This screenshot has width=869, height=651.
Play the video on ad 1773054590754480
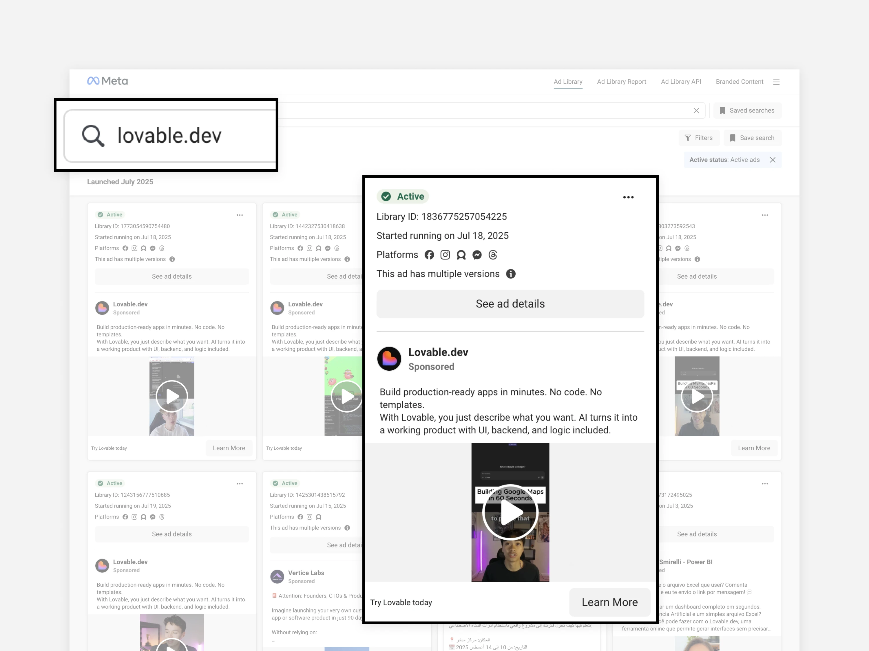[172, 396]
